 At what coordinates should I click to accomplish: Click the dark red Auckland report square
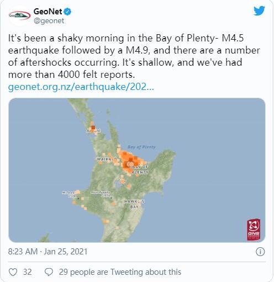click(x=93, y=127)
